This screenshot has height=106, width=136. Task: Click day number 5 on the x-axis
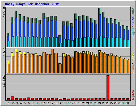tap(25, 103)
